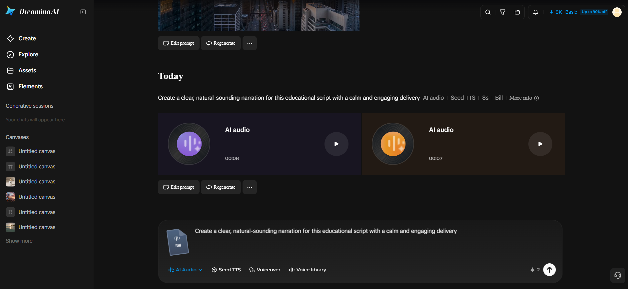
Task: Click the Seed TTS tag in the info line
Action: [463, 98]
